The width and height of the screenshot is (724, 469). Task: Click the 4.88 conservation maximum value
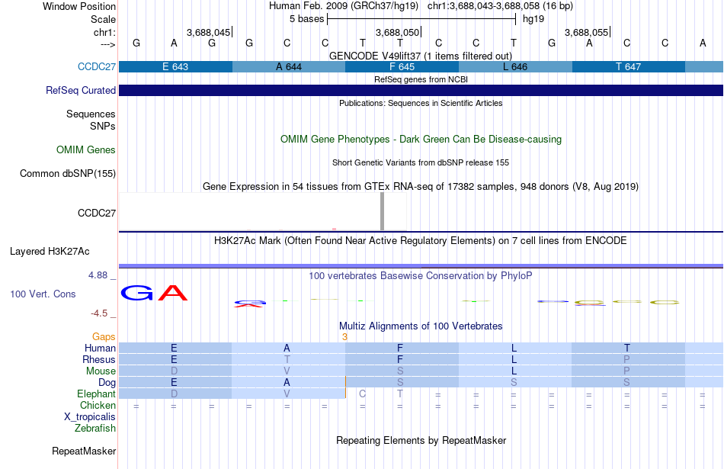coord(98,275)
